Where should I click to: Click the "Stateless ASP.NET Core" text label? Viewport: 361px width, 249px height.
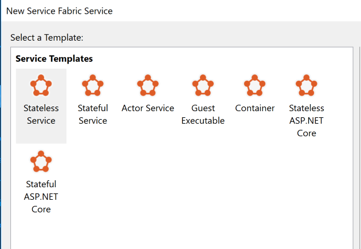pyautogui.click(x=307, y=120)
